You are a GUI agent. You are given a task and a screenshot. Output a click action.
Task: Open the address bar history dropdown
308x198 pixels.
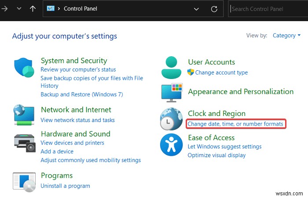tap(196, 9)
